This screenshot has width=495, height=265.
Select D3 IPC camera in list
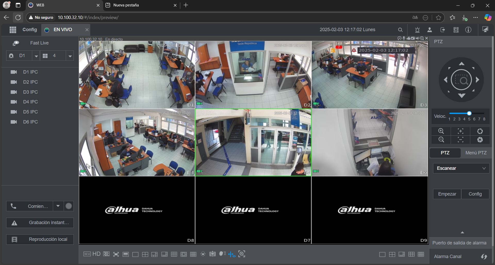(x=30, y=92)
